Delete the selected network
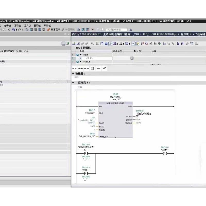Image resolution: width=206 pixels, height=206 pixels. [x=78, y=44]
